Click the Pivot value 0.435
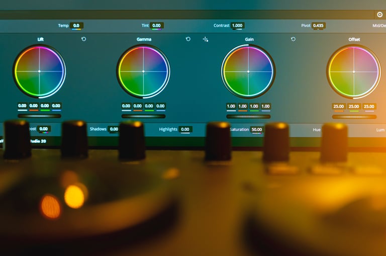 (x=318, y=26)
